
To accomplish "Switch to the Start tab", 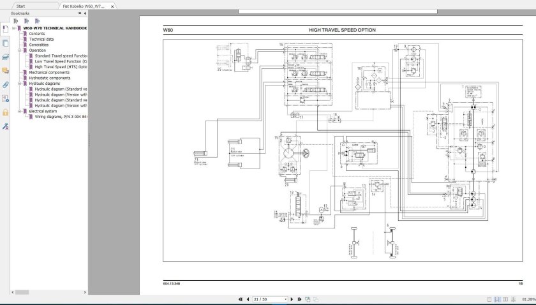I will point(21,5).
